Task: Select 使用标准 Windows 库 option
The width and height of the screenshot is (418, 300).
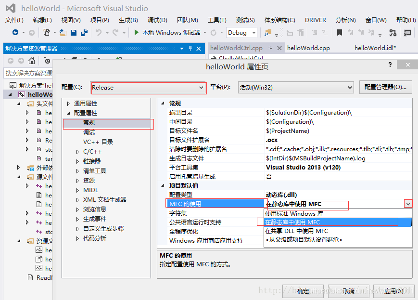Action: [x=338, y=213]
